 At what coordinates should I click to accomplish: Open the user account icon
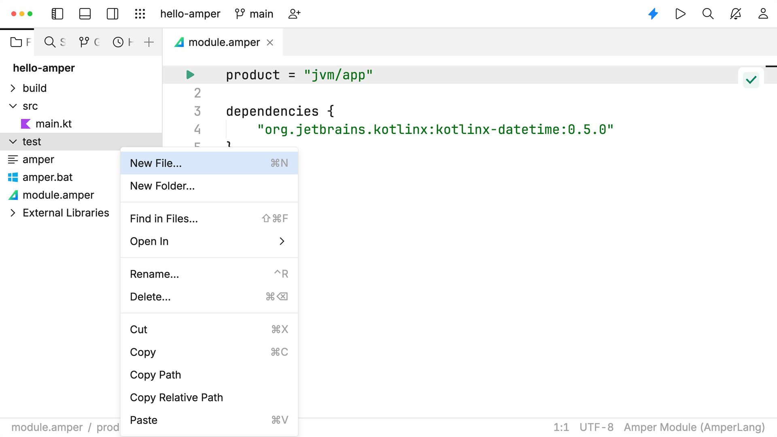[x=763, y=14]
